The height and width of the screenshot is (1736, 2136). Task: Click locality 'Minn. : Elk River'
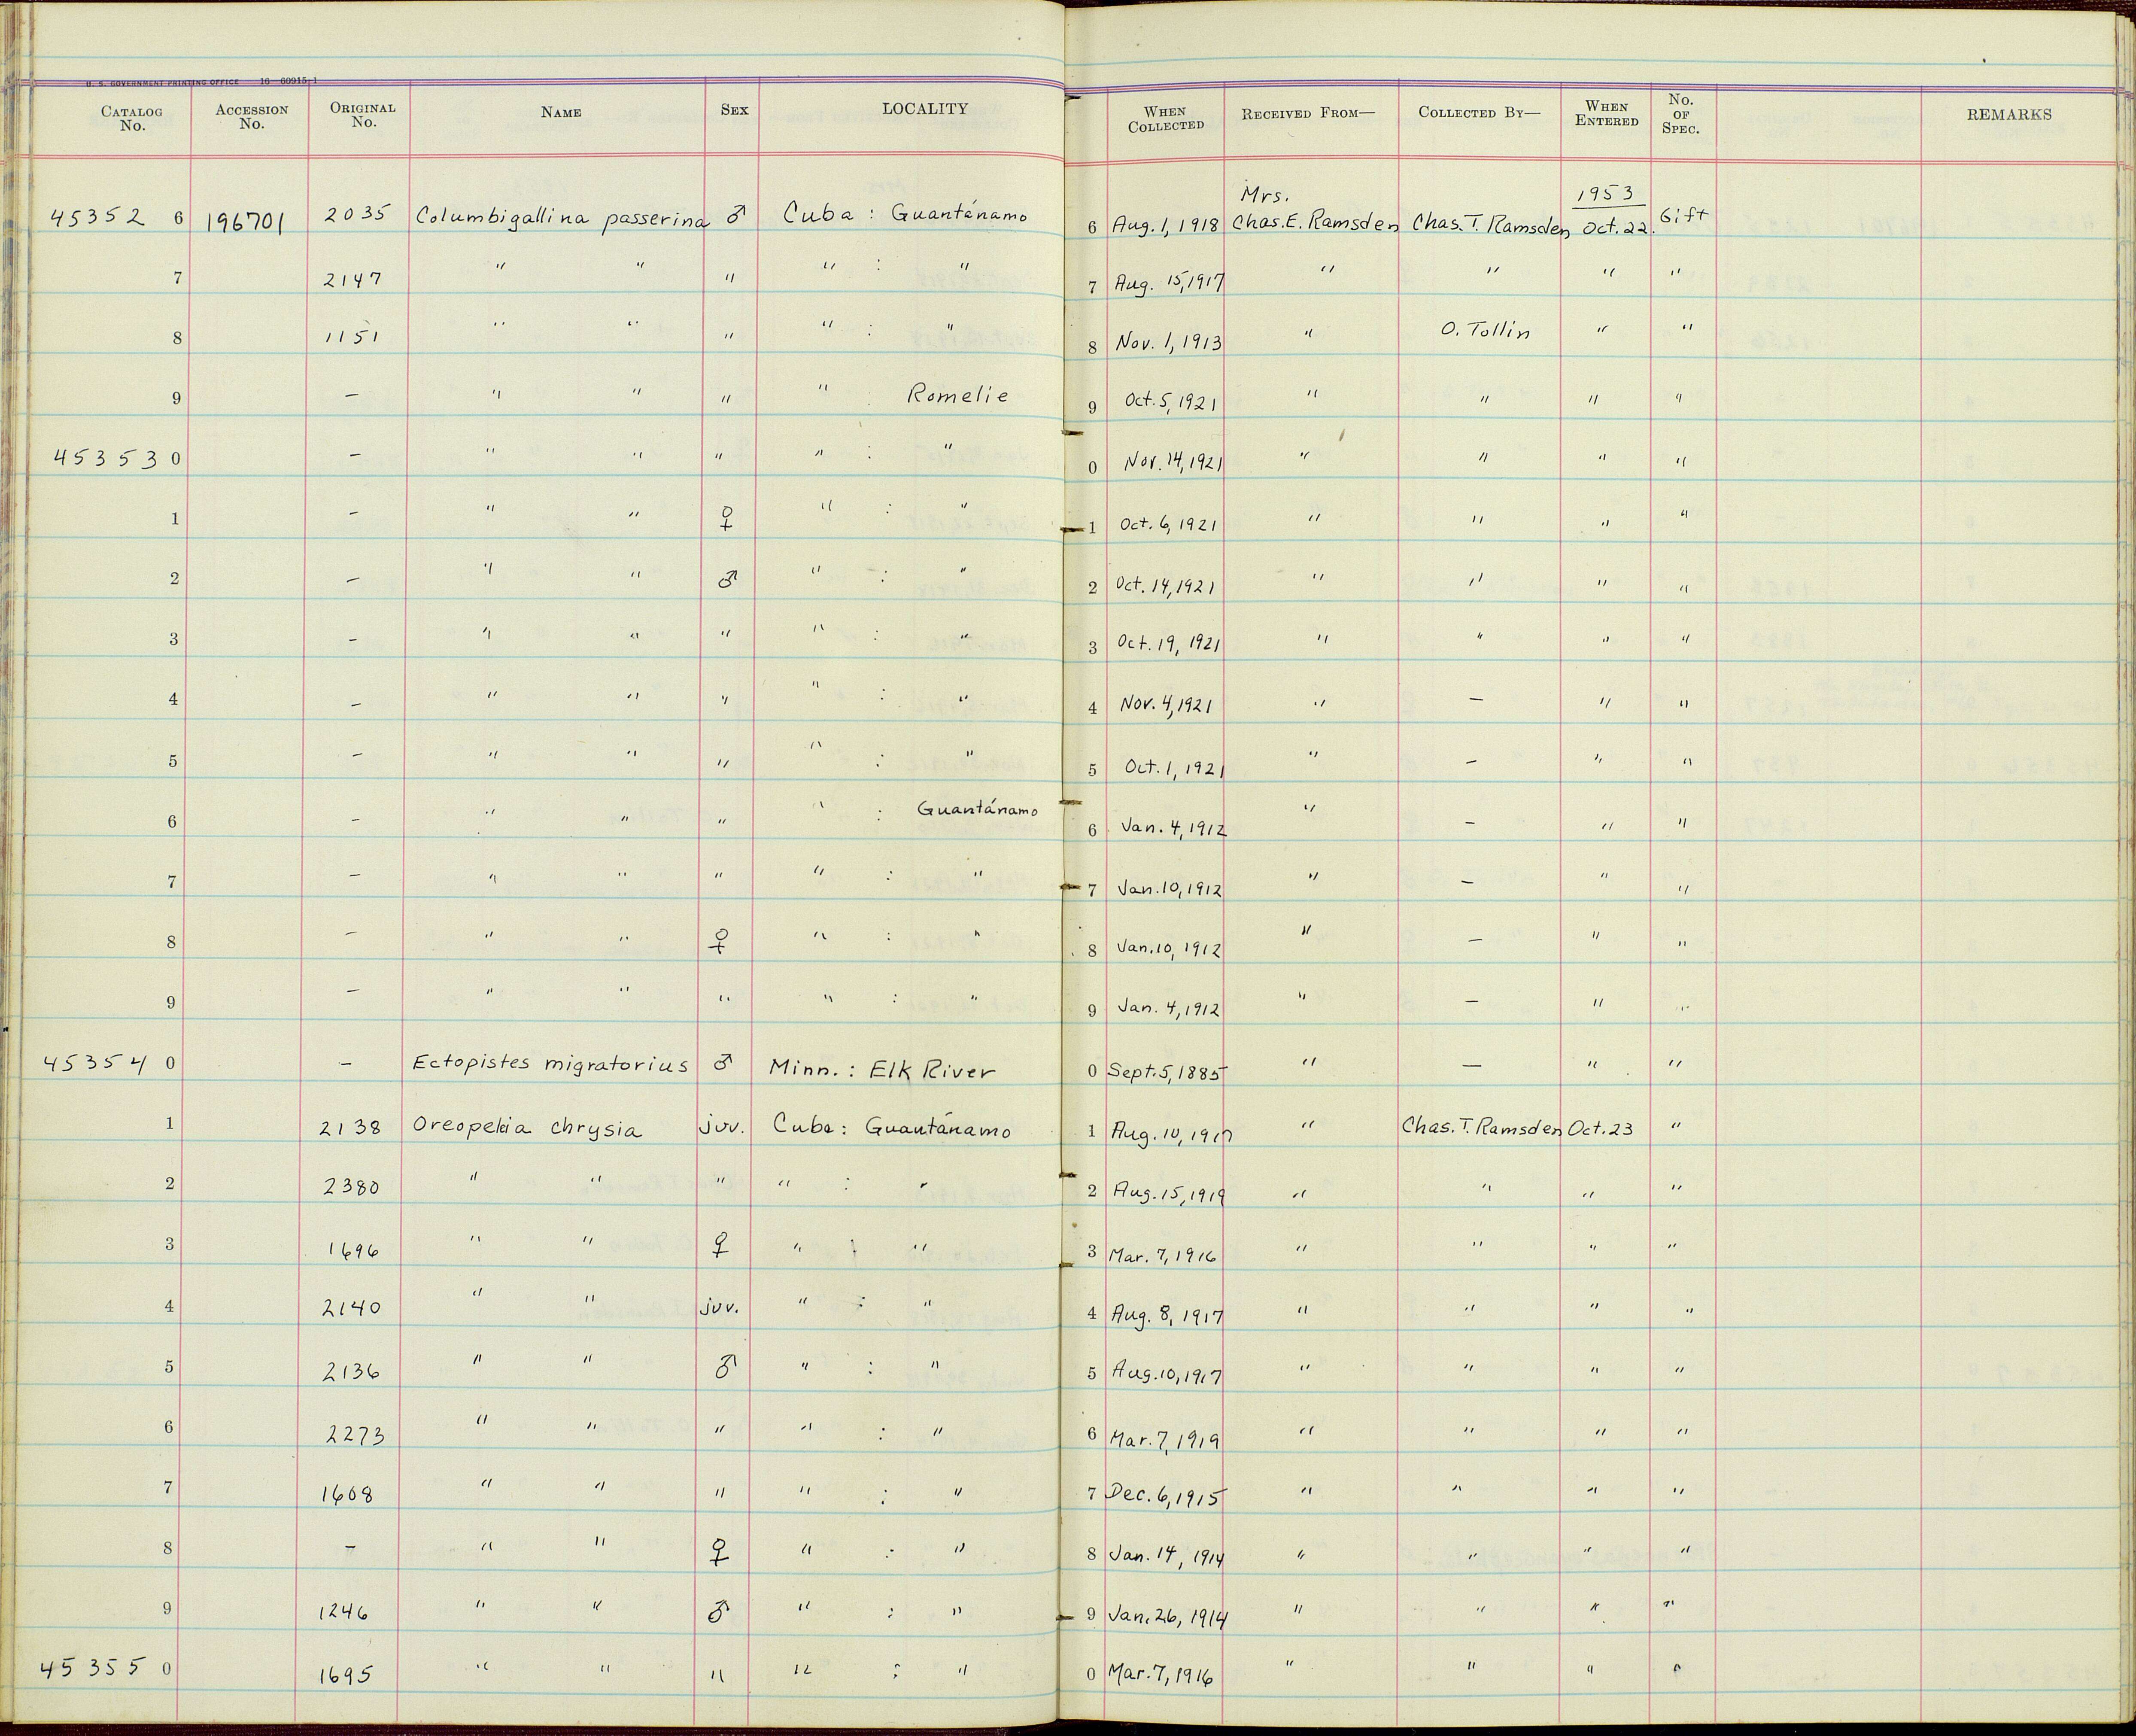point(882,1070)
